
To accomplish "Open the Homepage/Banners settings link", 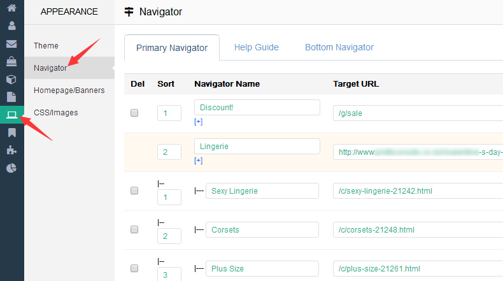I will [x=69, y=90].
